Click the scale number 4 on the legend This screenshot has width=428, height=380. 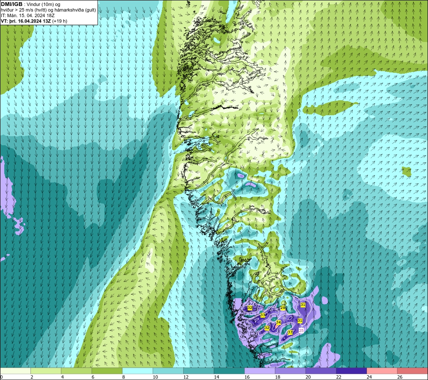[x=62, y=377]
